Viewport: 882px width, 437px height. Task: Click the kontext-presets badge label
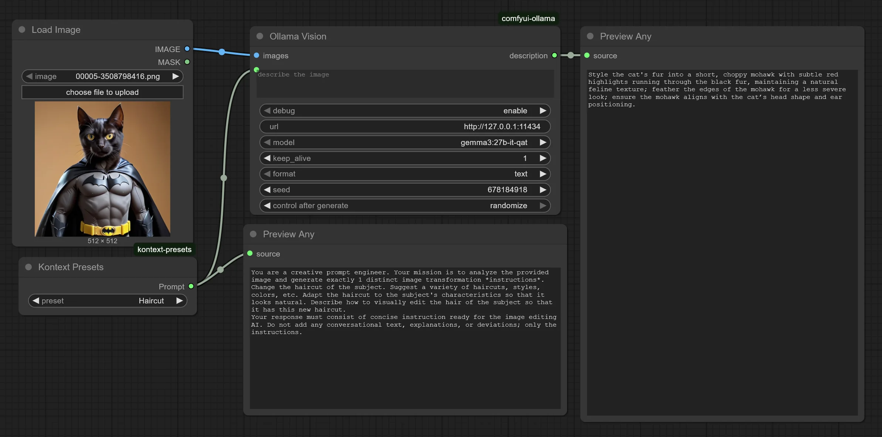coord(164,250)
